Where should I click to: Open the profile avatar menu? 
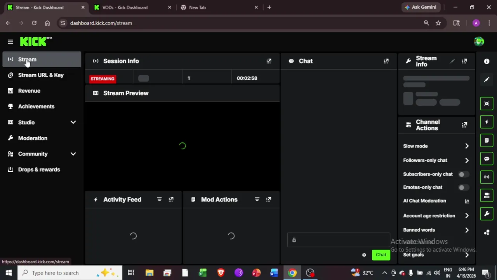[479, 41]
